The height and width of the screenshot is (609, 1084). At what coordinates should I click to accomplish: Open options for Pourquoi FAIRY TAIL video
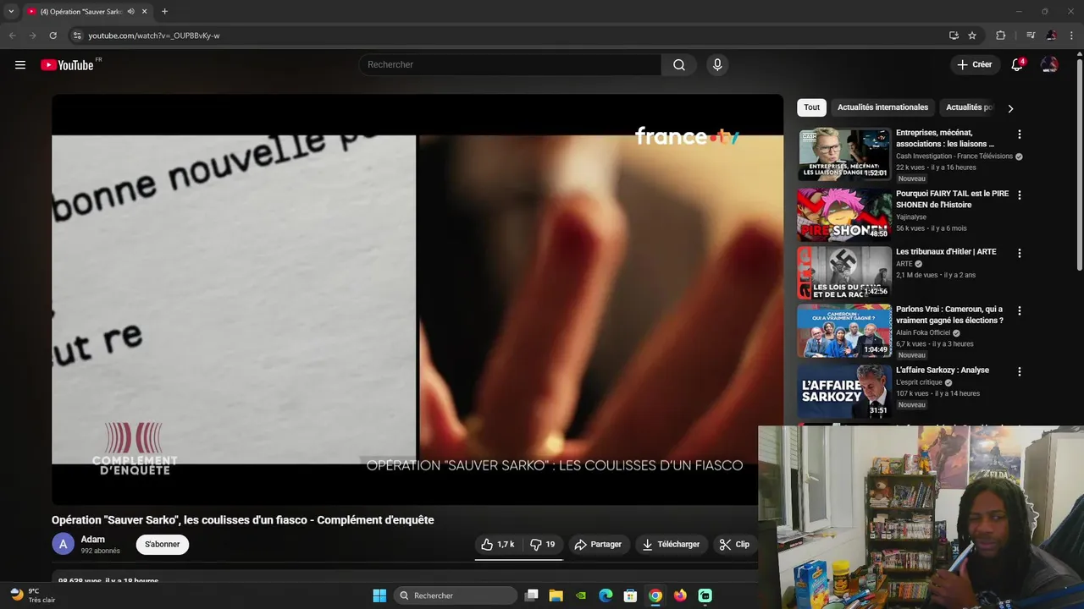(1020, 195)
